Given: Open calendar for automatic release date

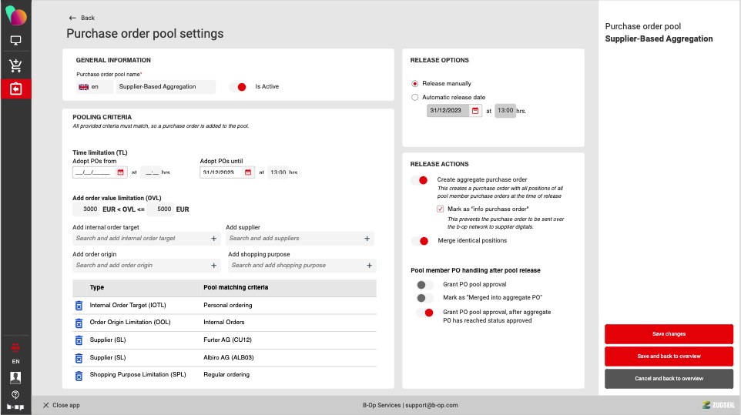Looking at the screenshot, I should (475, 111).
